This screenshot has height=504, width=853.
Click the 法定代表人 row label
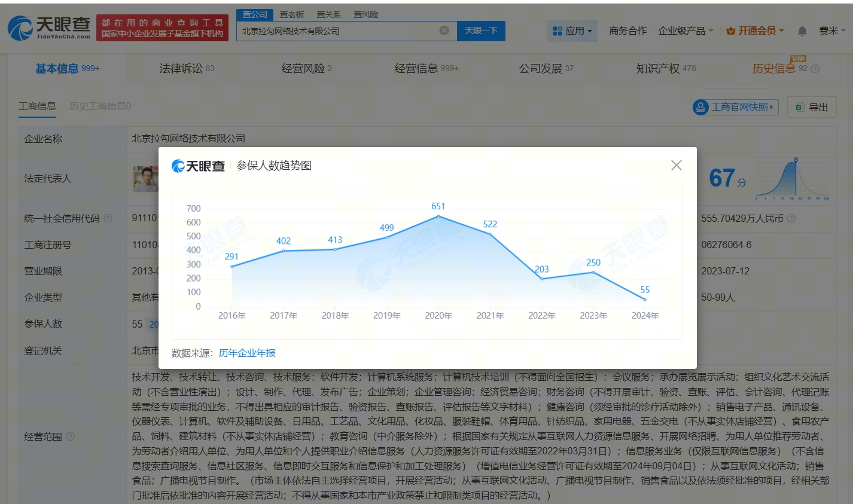click(x=48, y=179)
